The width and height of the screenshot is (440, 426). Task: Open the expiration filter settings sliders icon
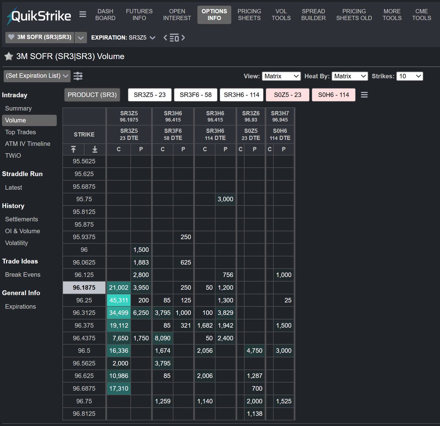coord(78,76)
